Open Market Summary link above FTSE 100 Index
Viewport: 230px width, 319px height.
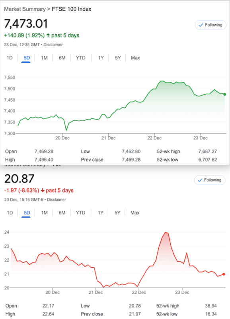[x=25, y=9]
